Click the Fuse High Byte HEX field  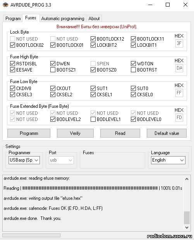pos(179,68)
